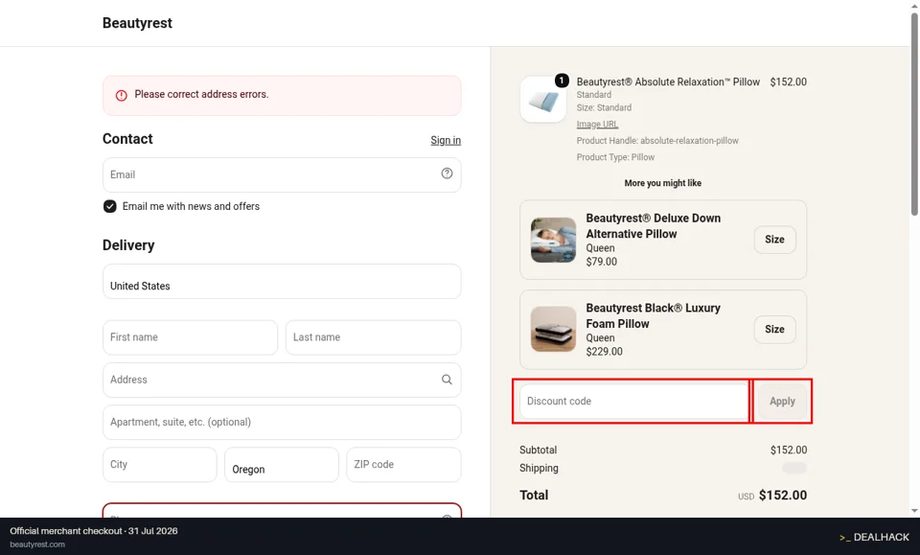Click the 'More you might like' heading
920x555 pixels.
[662, 183]
